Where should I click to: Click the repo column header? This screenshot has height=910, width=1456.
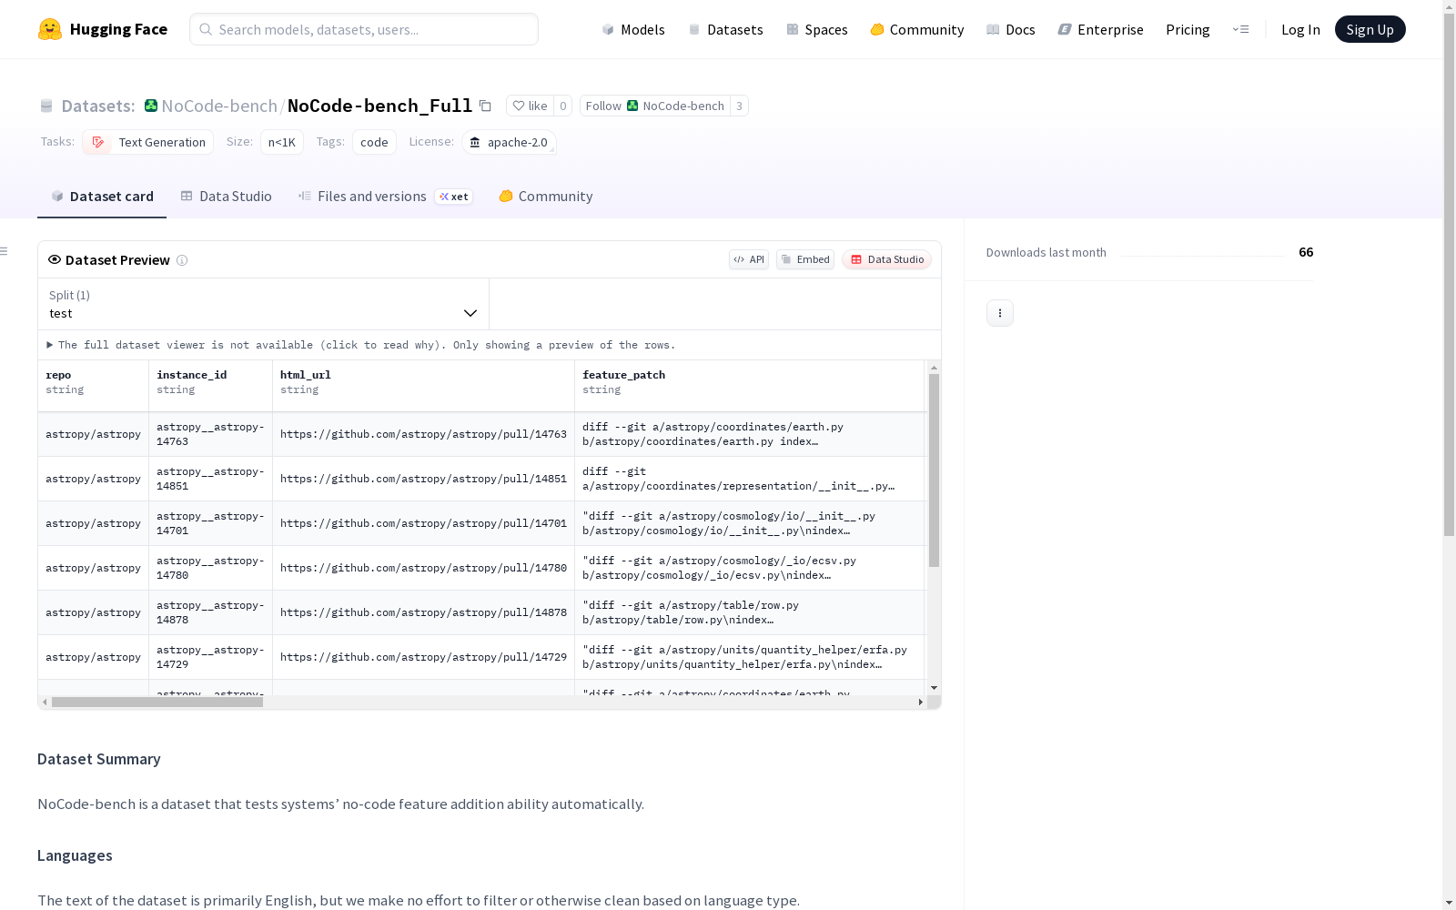point(93,386)
